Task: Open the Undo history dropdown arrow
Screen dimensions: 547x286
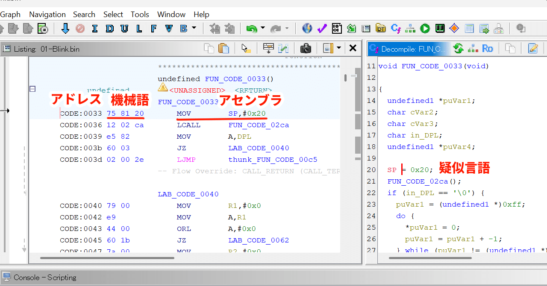Action: [262, 28]
